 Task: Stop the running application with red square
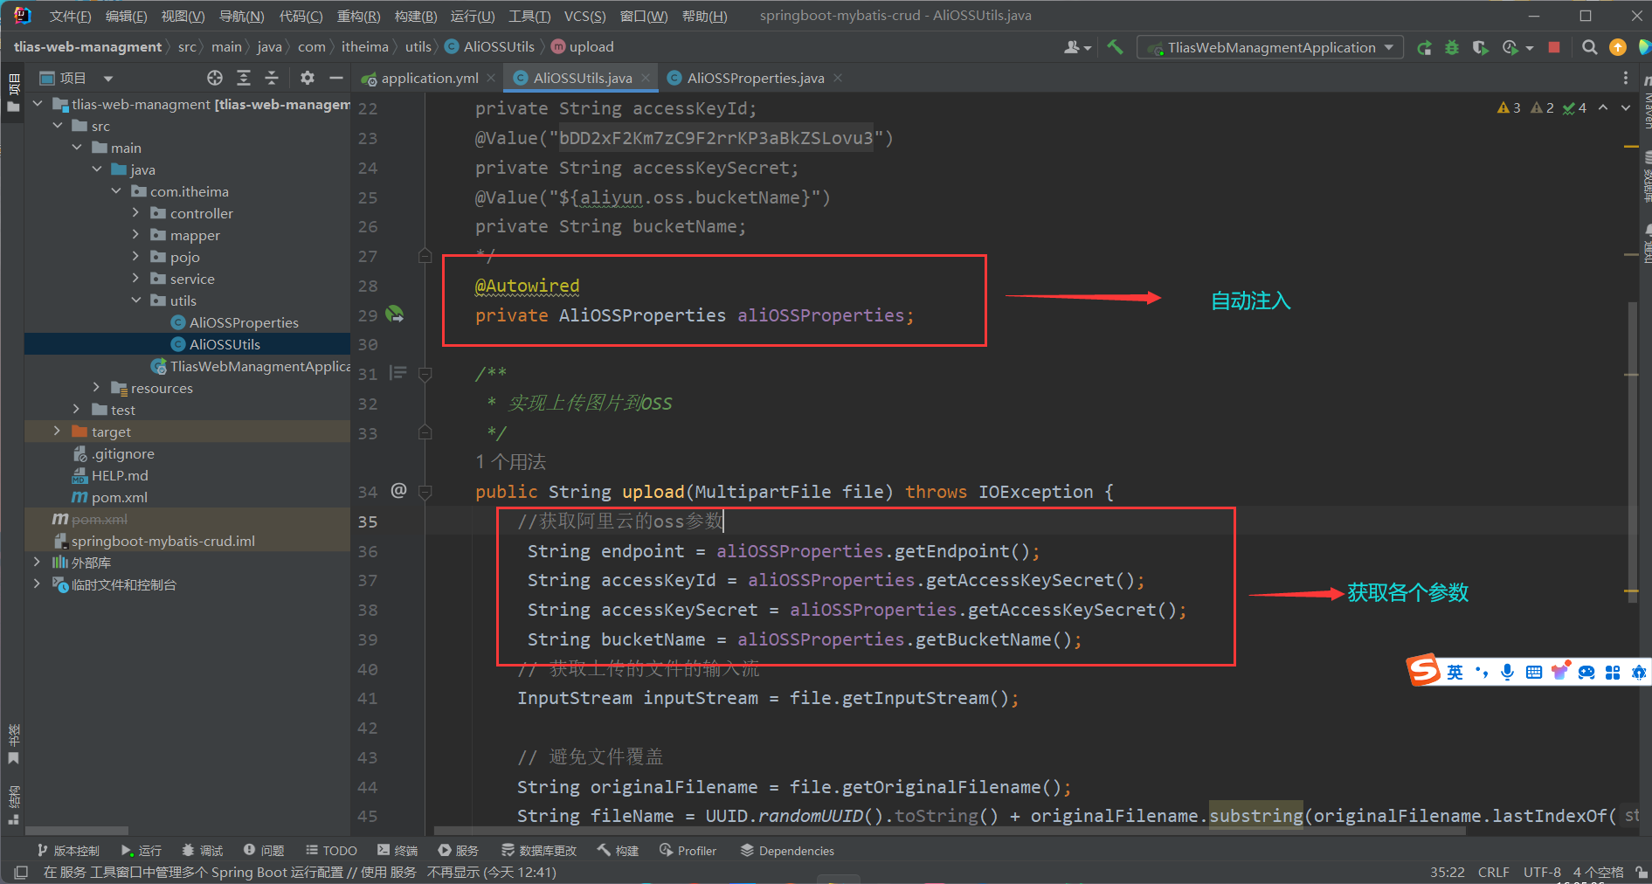[x=1554, y=47]
